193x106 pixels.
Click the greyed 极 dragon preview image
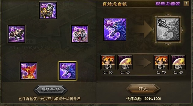[168, 30]
